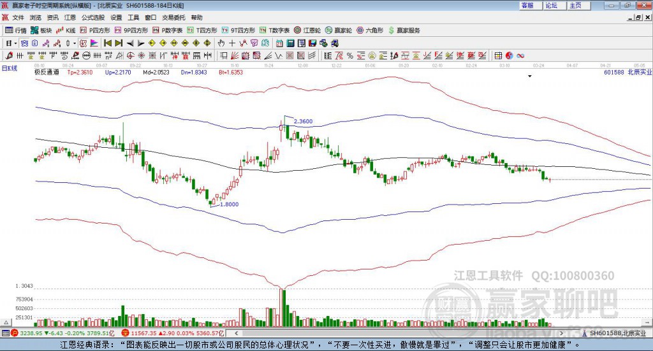This screenshot has height=351, width=653.
Task: Open the 设置 menu
Action: (x=116, y=17)
